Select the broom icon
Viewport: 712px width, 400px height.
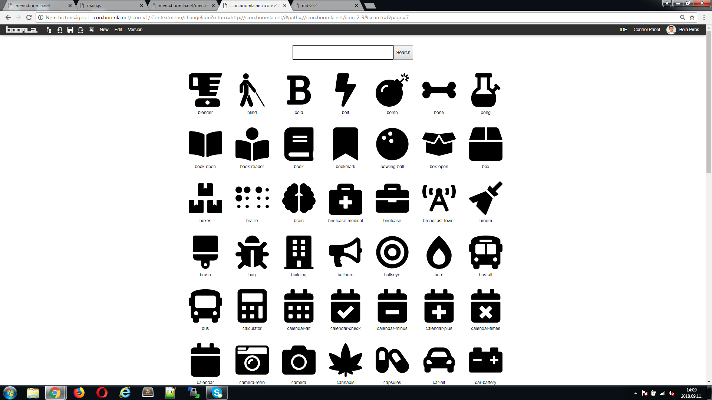[486, 198]
